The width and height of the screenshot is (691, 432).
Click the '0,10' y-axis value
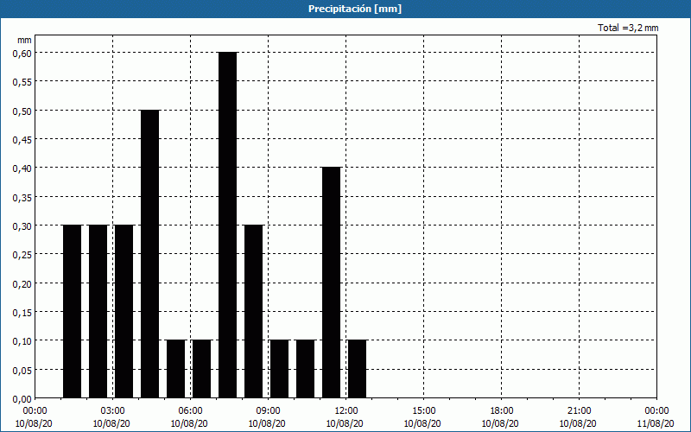[22, 340]
